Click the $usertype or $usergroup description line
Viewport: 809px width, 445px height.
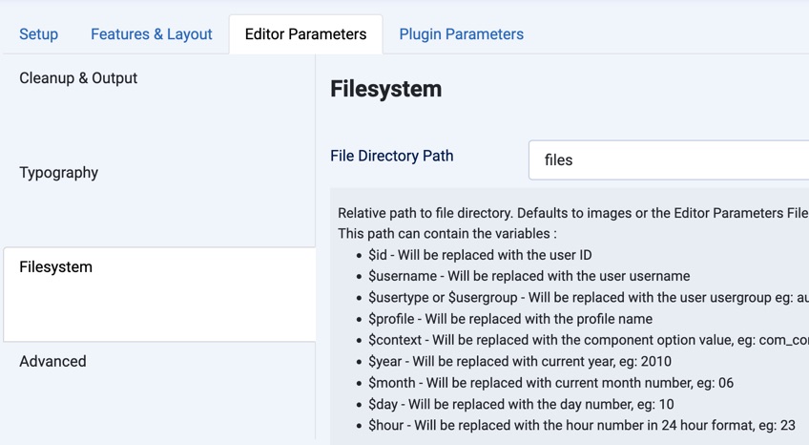582,297
